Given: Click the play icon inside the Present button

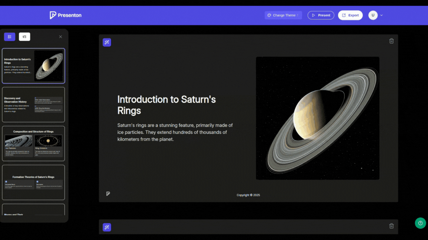Looking at the screenshot, I should pos(314,15).
